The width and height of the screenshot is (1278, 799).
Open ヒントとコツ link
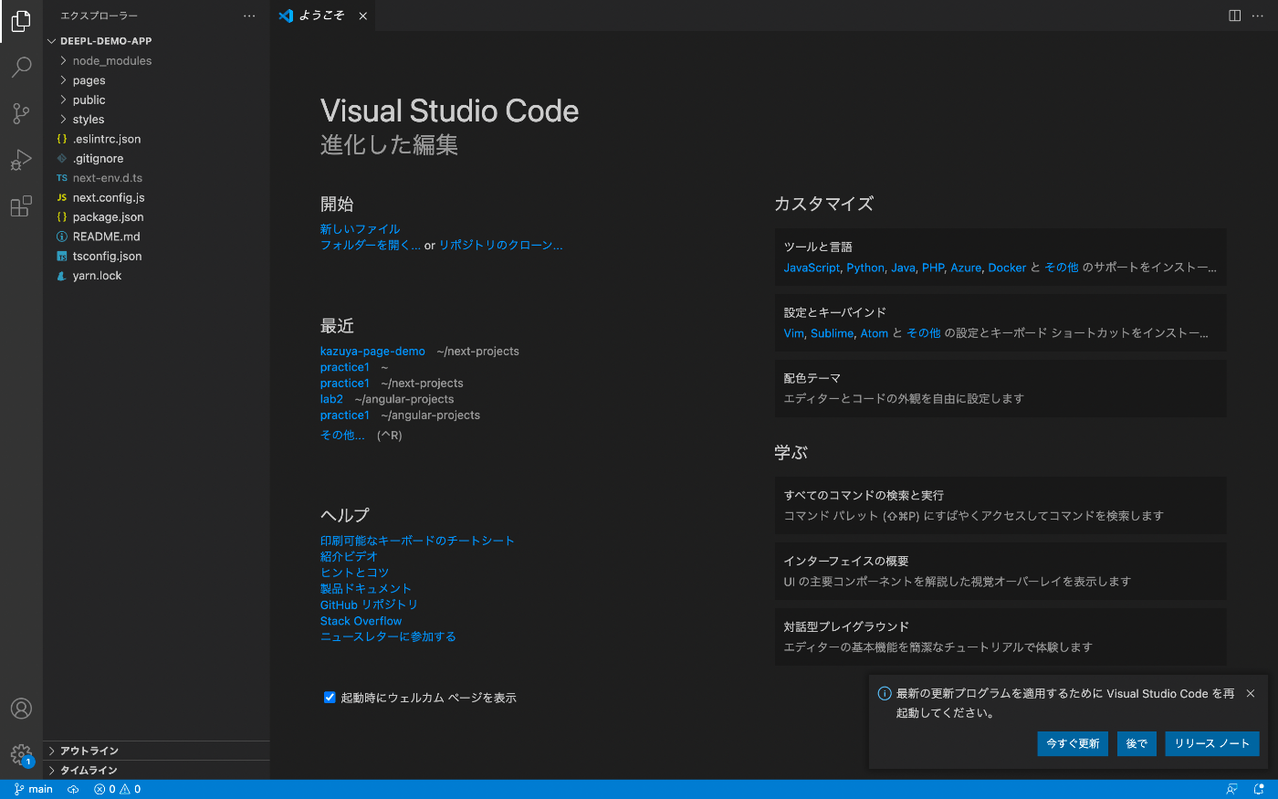[354, 573]
